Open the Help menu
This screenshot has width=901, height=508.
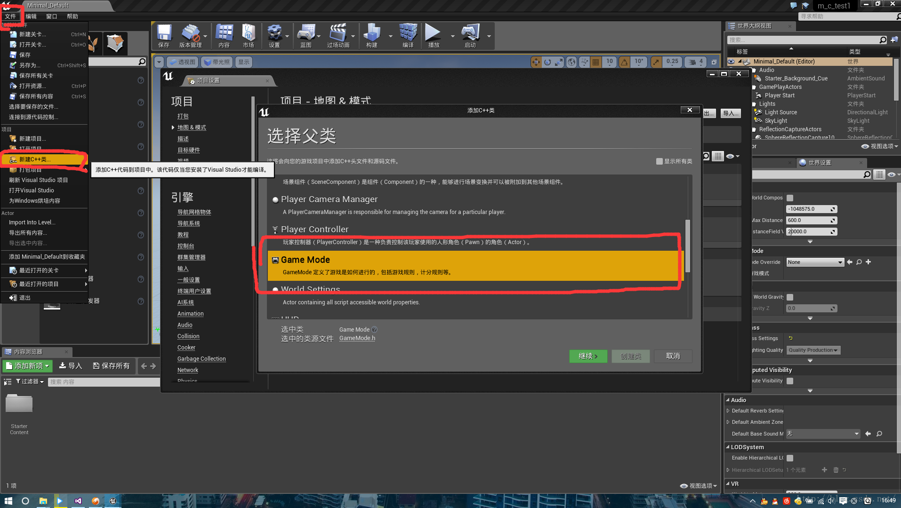coord(72,16)
